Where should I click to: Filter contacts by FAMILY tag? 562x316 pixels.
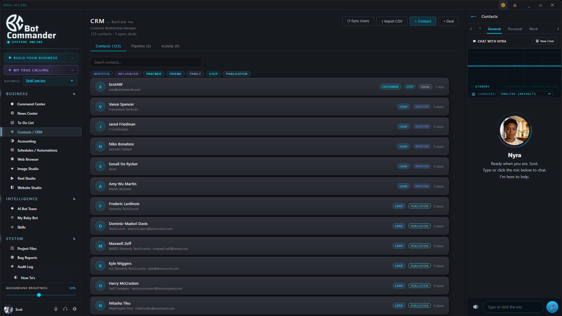coord(195,74)
